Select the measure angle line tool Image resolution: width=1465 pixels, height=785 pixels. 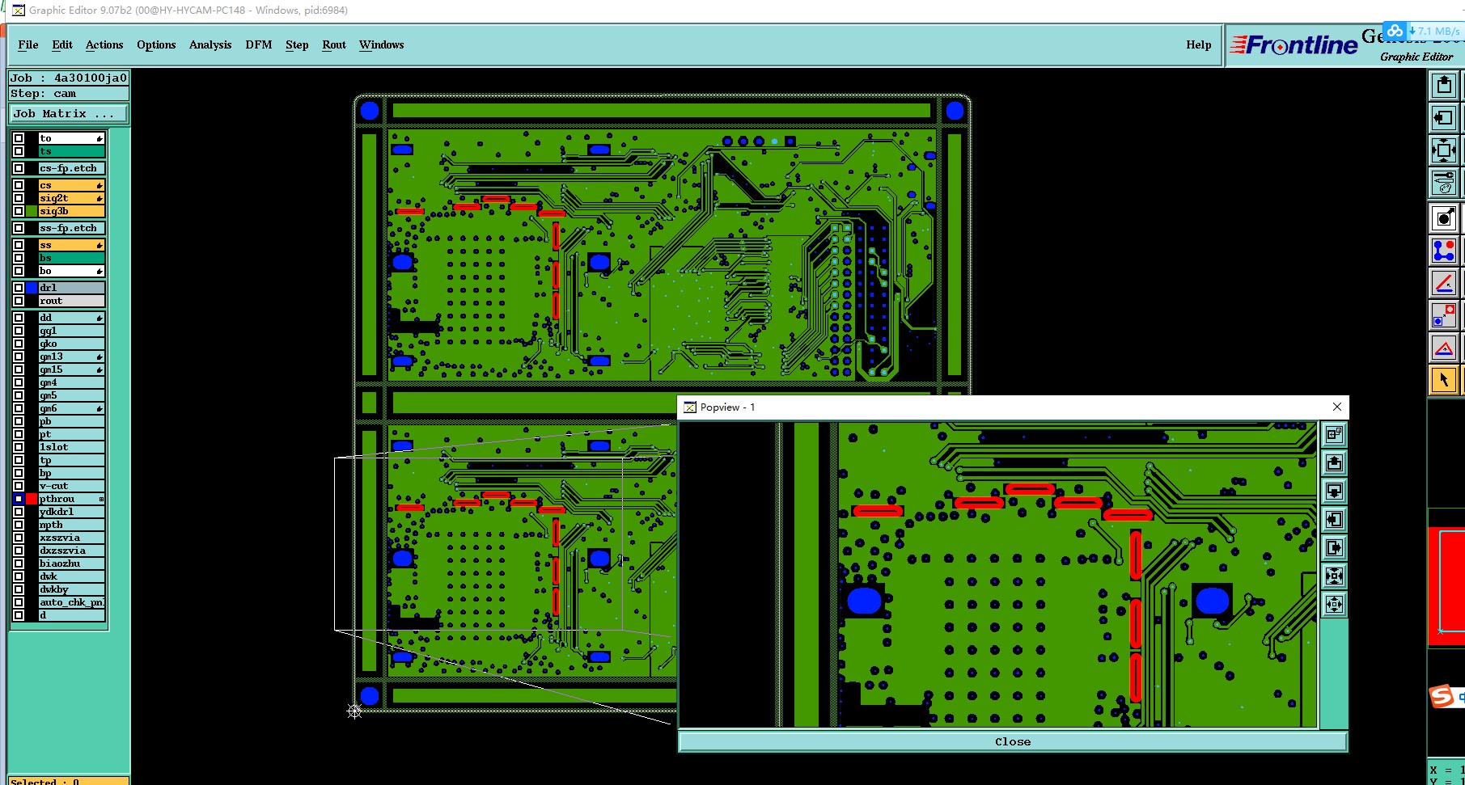(x=1444, y=283)
